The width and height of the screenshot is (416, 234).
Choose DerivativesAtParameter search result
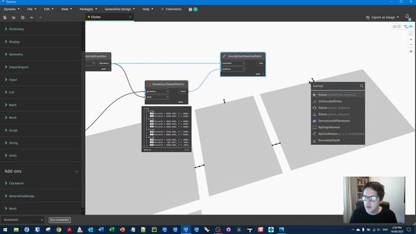pyautogui.click(x=338, y=121)
